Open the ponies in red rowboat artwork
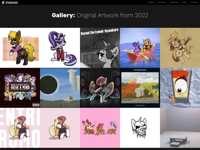 [140, 48]
